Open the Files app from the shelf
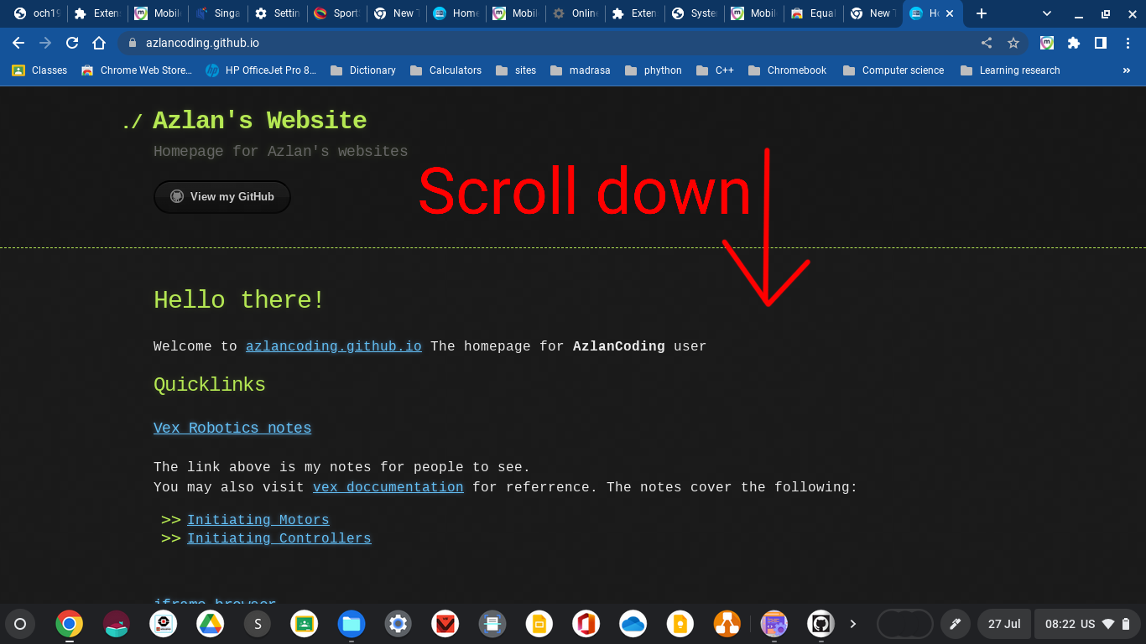The width and height of the screenshot is (1146, 644). point(351,624)
